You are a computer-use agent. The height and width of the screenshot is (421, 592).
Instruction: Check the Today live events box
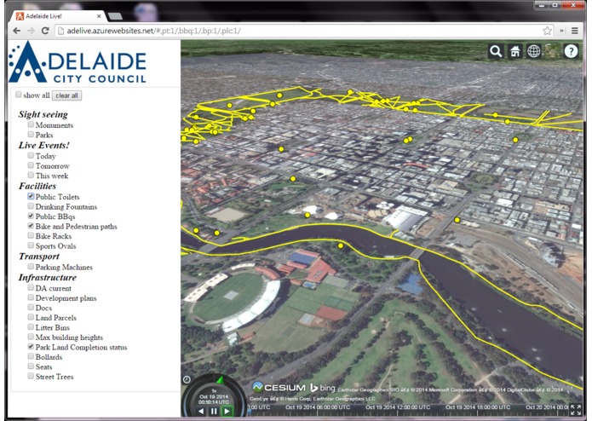coord(31,155)
